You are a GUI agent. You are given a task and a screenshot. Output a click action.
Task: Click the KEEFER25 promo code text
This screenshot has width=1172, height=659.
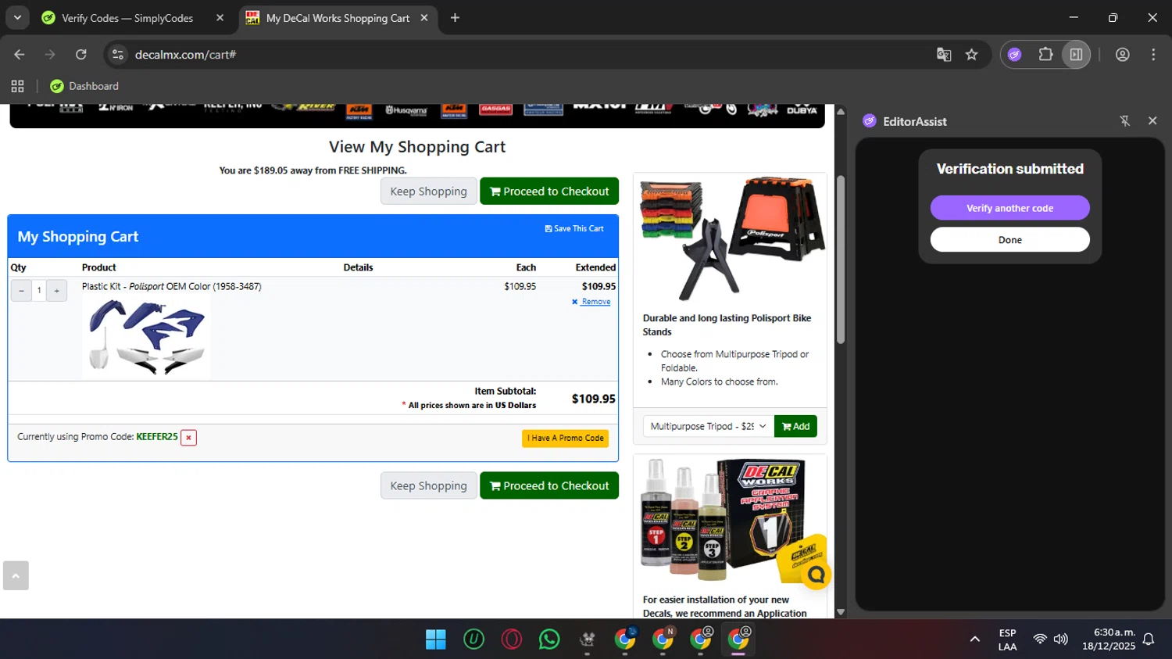[157, 437]
